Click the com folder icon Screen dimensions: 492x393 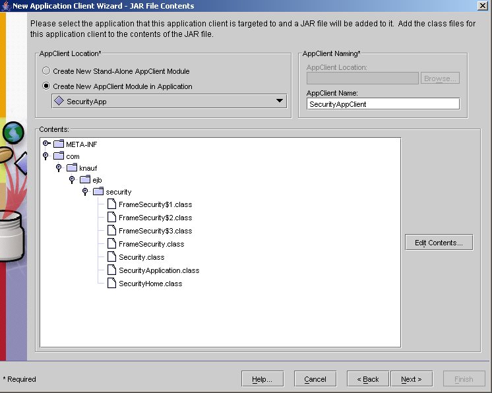coord(59,156)
